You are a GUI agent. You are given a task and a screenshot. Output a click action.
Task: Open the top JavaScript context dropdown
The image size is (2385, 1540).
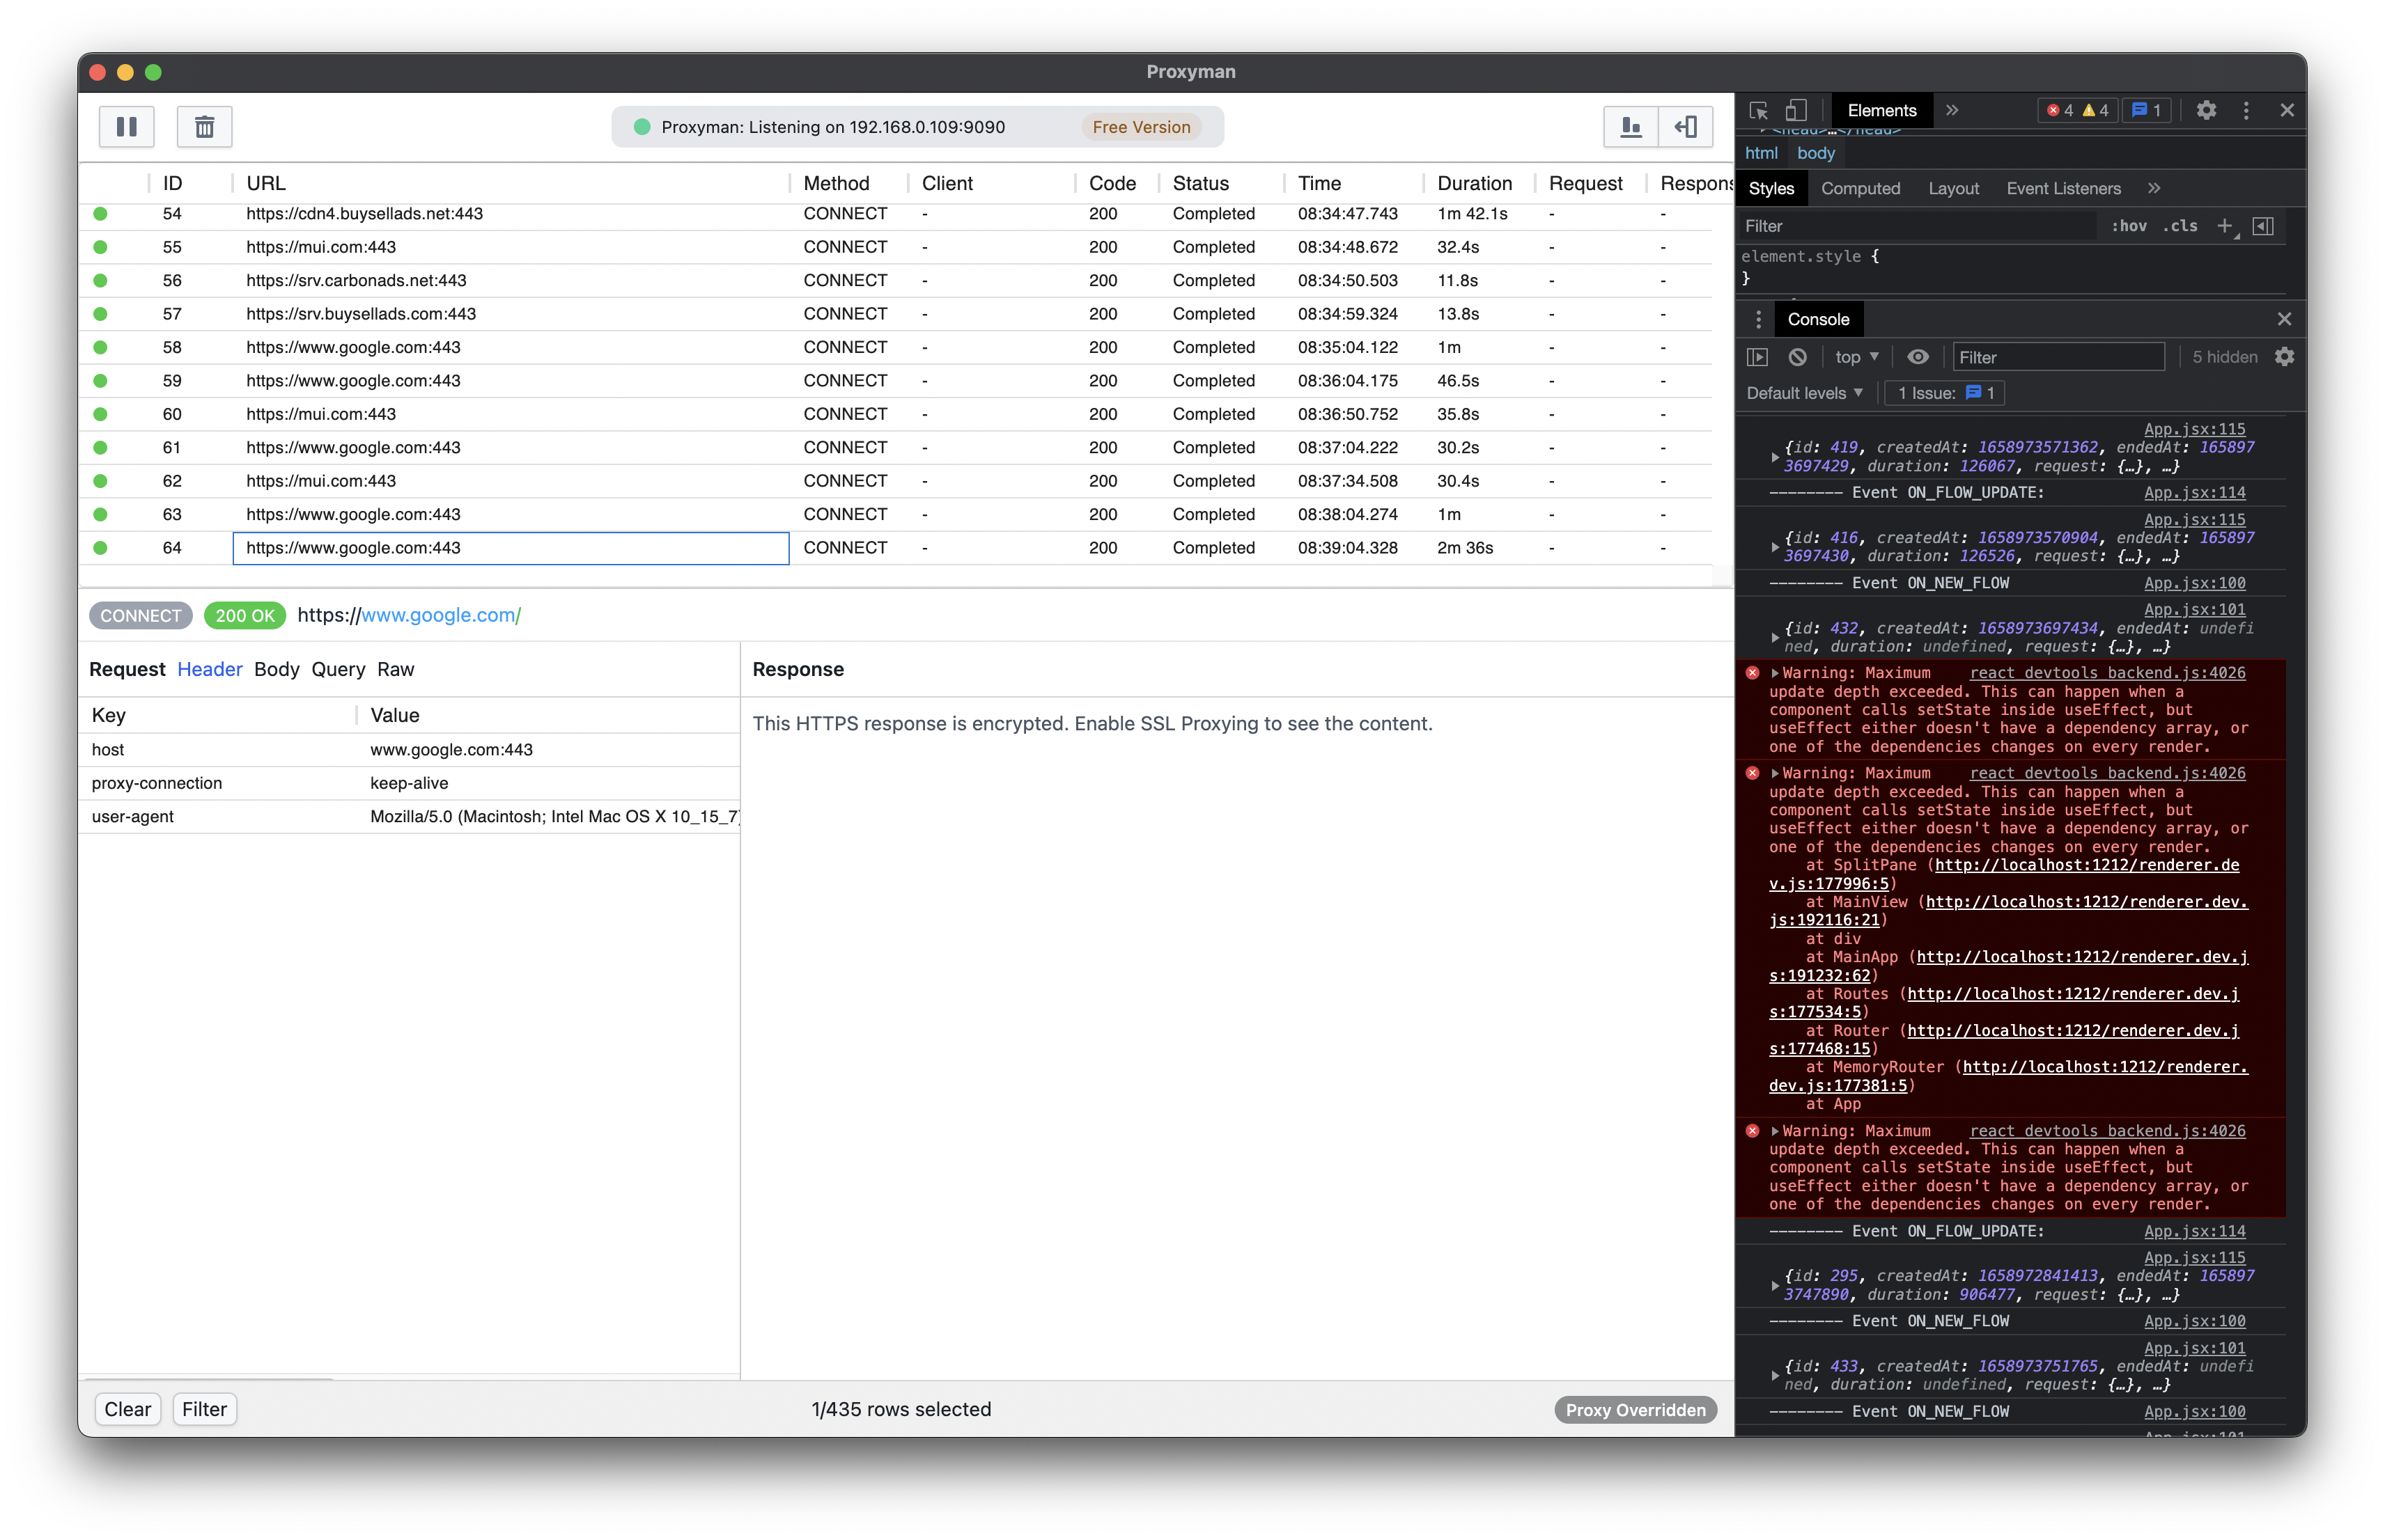1857,357
